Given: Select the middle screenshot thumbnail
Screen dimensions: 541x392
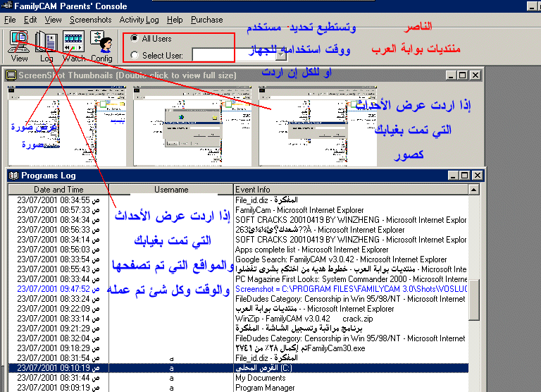Looking at the screenshot, I should click(192, 125).
